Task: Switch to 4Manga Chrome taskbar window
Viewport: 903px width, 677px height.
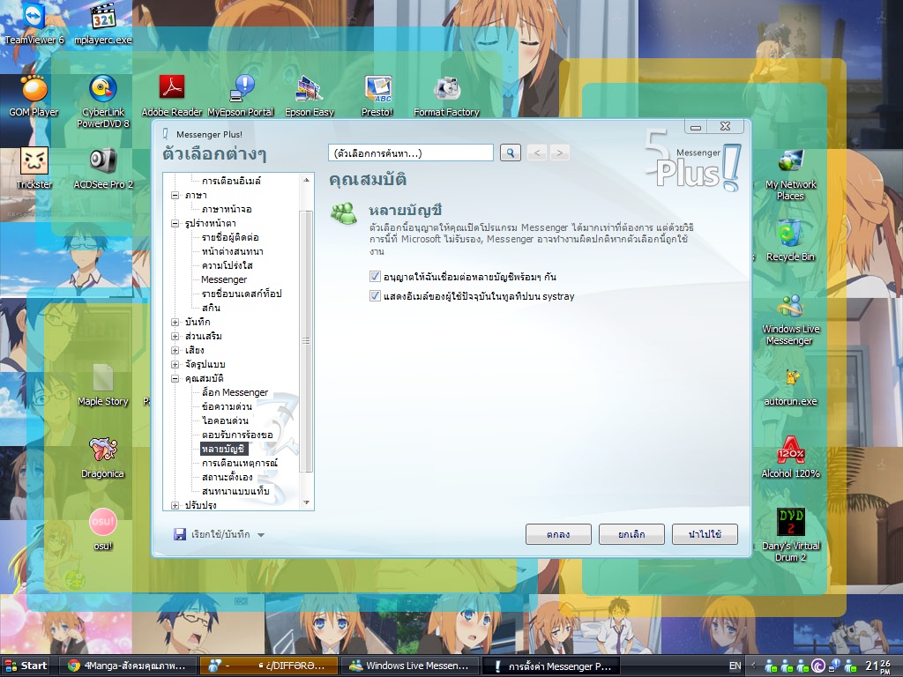Action: [x=129, y=666]
